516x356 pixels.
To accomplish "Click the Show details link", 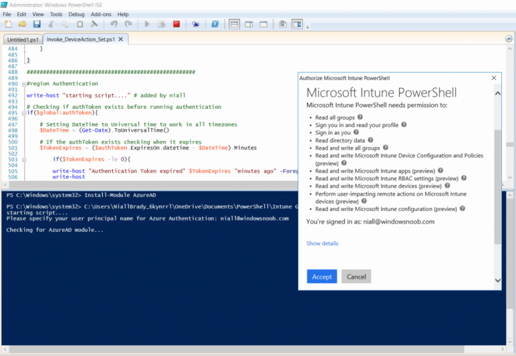I will coord(322,243).
